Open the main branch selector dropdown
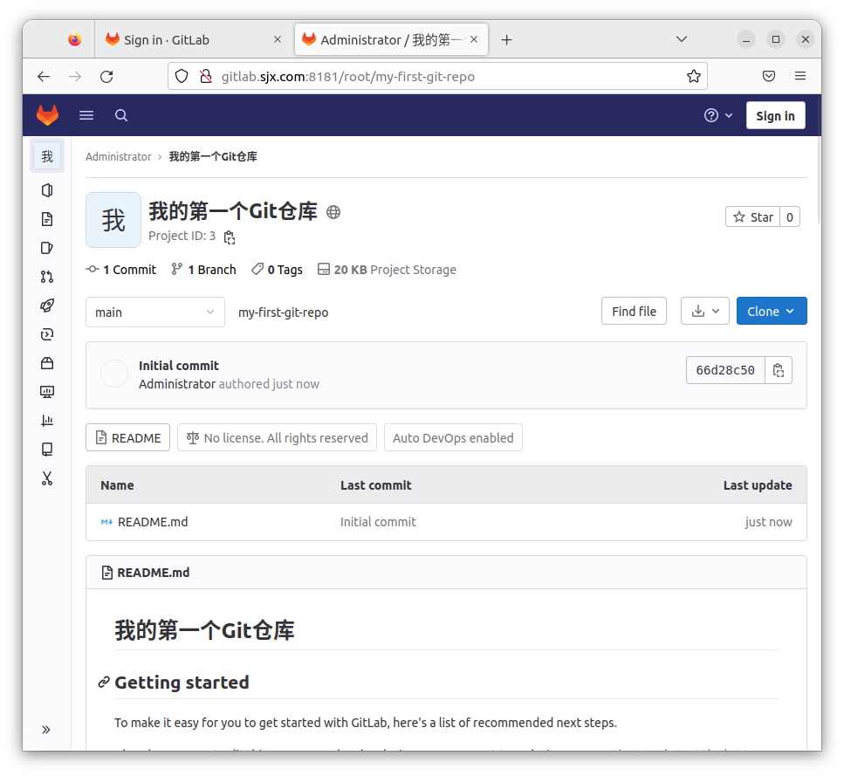Screen dimensions: 844x776 click(x=155, y=312)
